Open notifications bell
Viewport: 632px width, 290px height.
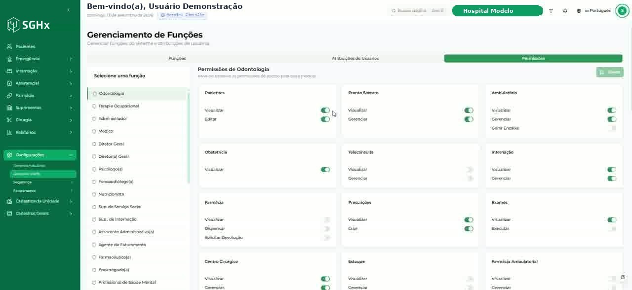[565, 11]
